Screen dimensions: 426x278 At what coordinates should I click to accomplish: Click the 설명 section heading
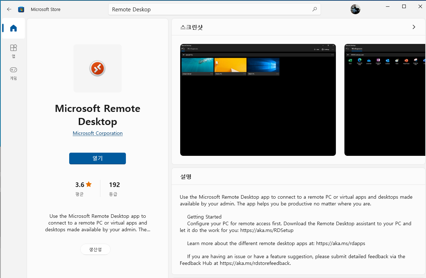point(186,176)
